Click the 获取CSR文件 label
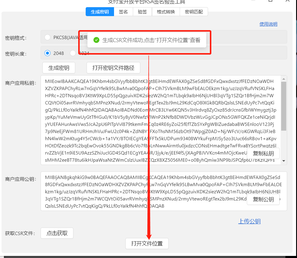This screenshot has width=297, height=258. pos(20,233)
